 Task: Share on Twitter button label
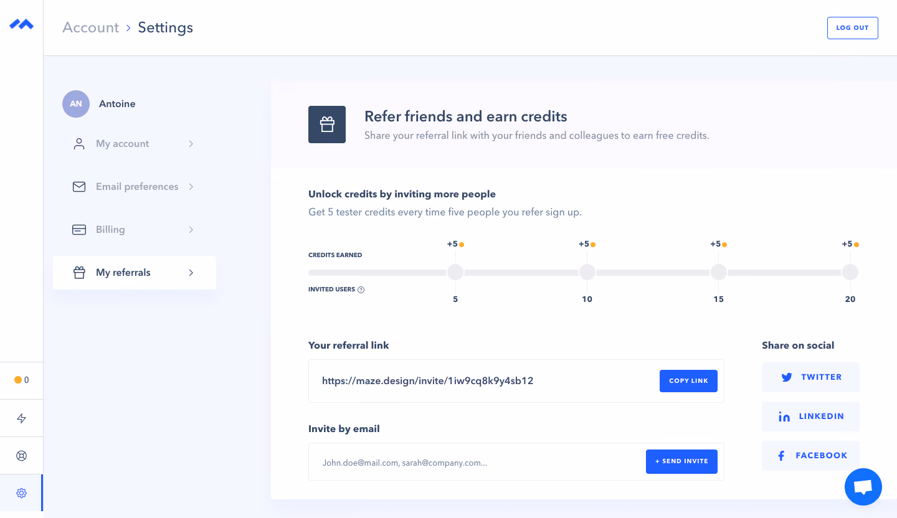[821, 377]
